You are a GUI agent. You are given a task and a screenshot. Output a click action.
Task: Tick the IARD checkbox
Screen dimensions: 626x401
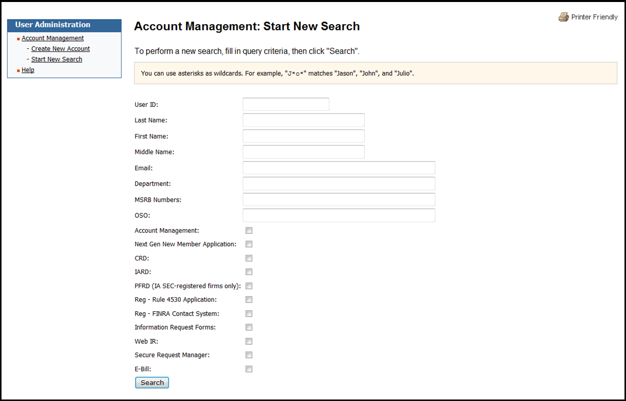[x=249, y=272]
